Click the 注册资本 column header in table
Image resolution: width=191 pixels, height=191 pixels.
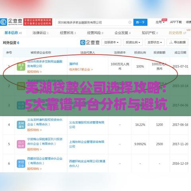coord(120,53)
